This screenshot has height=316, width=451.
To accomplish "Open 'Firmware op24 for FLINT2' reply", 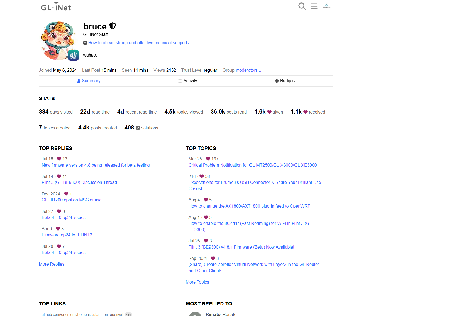I will 67,235.
